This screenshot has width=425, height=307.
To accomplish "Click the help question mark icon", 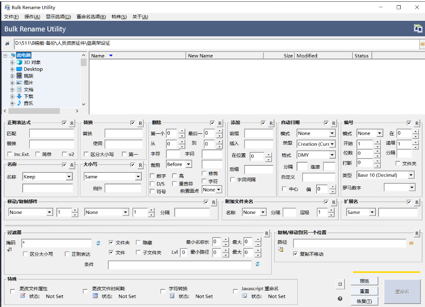I will (340, 299).
